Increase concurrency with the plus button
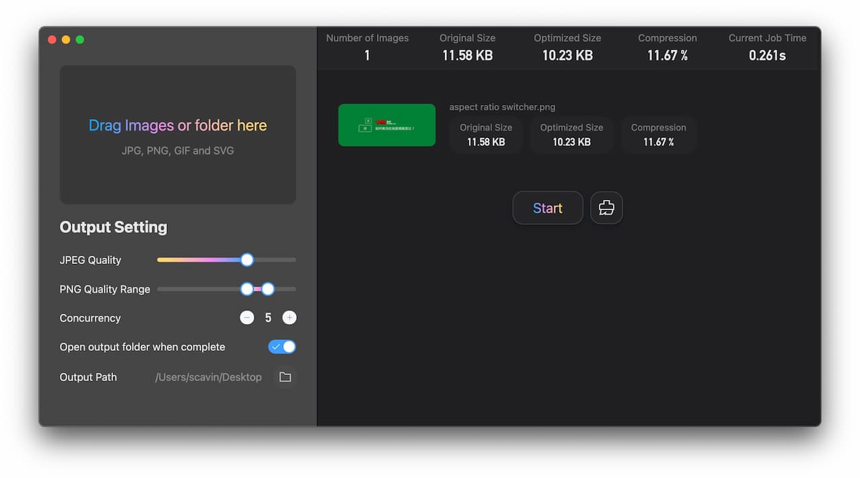The image size is (860, 478). [289, 318]
